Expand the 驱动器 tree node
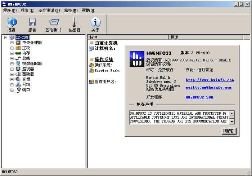252x176 pixels. (x=12, y=74)
